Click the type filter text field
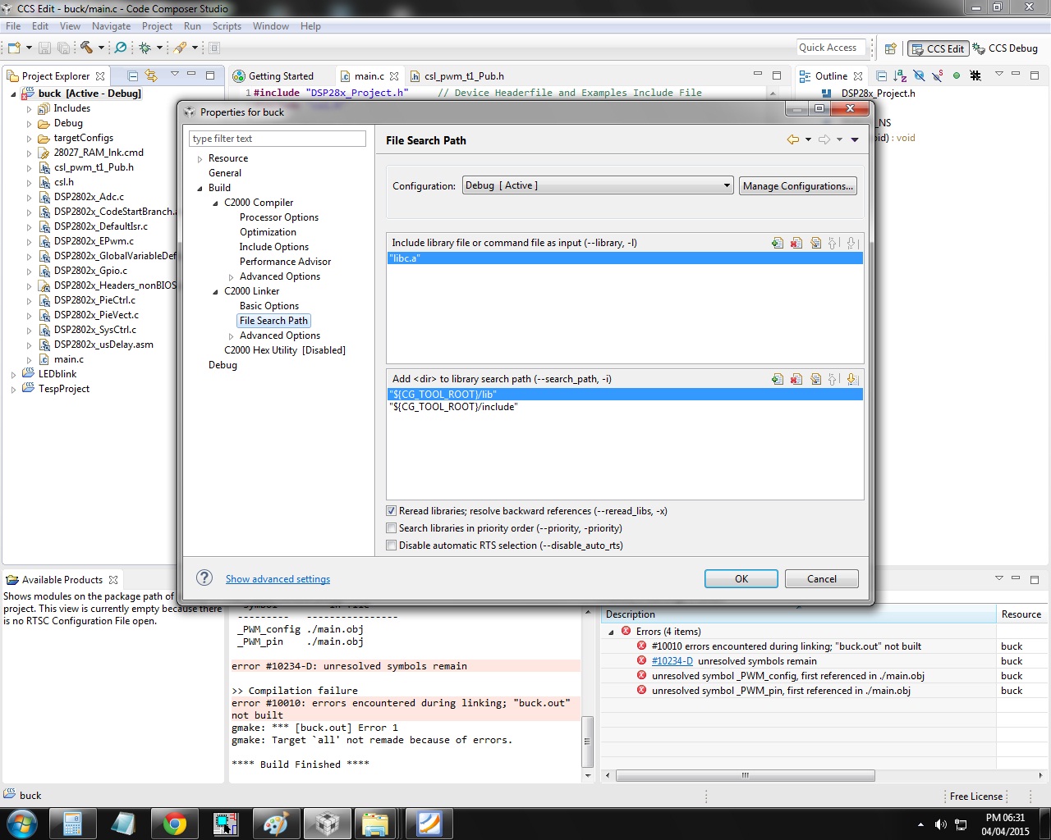The height and width of the screenshot is (840, 1051). (x=278, y=139)
